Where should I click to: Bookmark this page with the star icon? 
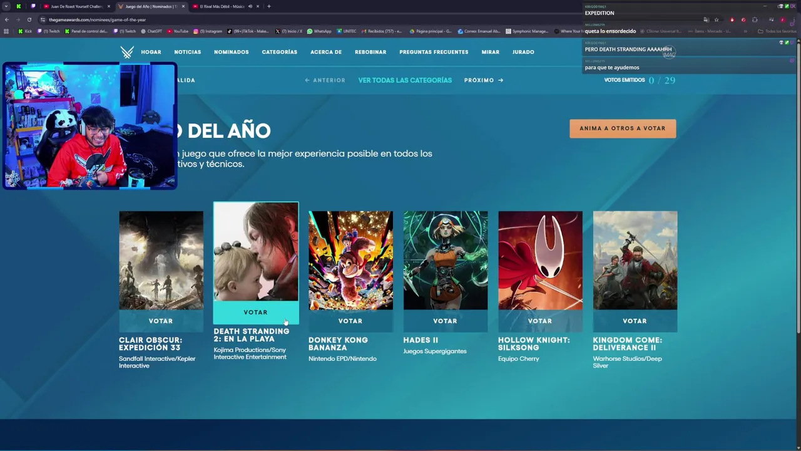[717, 19]
